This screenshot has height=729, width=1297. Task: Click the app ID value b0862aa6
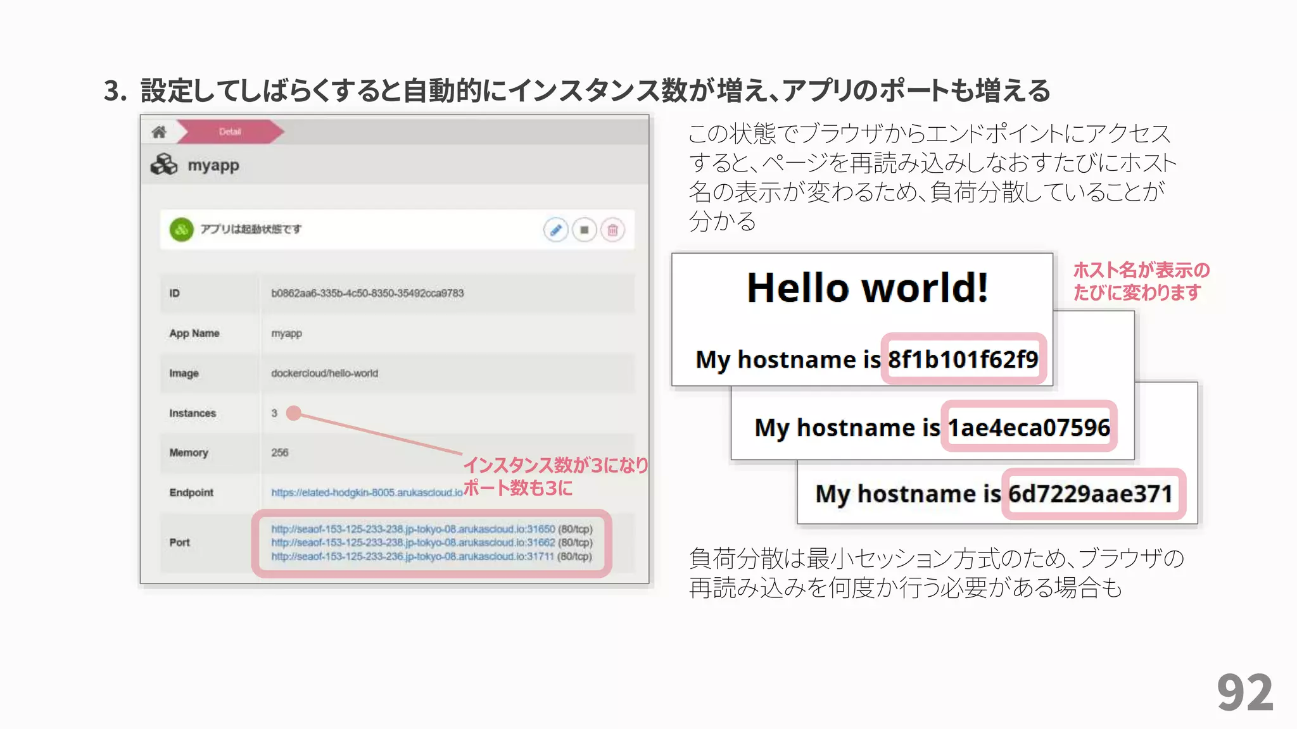click(x=367, y=293)
